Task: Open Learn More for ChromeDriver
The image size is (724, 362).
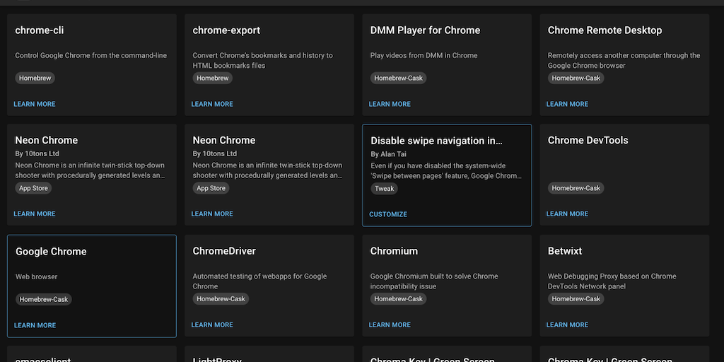Action: 212,325
